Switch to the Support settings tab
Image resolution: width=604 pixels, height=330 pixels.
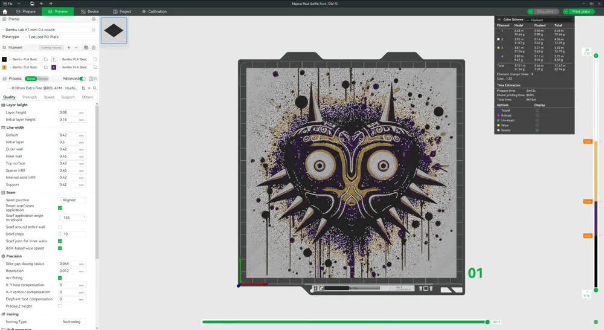(x=68, y=97)
